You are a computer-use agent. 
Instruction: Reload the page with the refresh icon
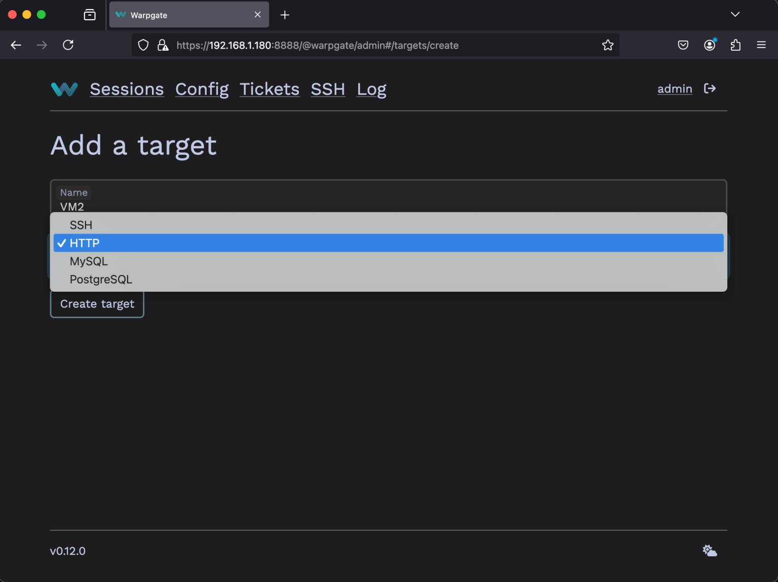coord(68,45)
